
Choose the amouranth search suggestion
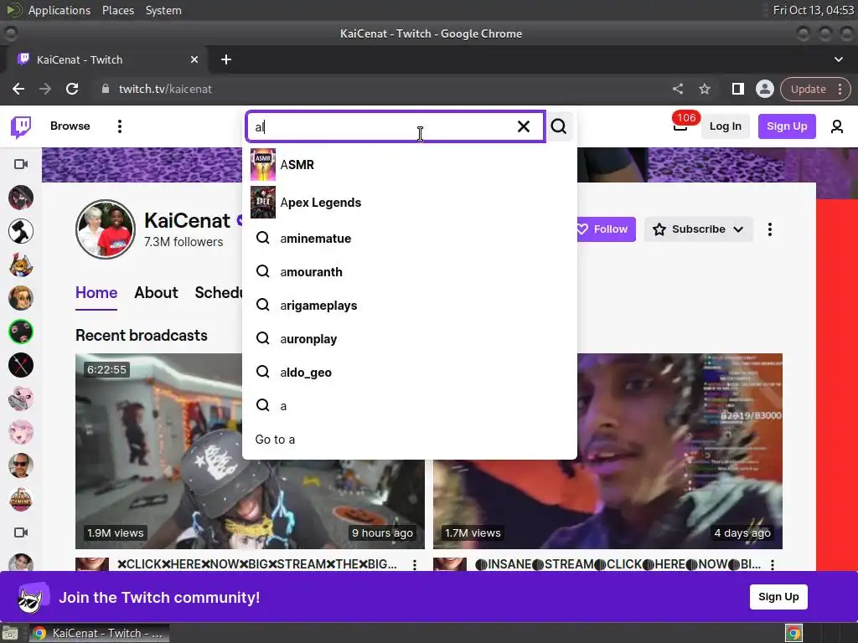(x=409, y=272)
